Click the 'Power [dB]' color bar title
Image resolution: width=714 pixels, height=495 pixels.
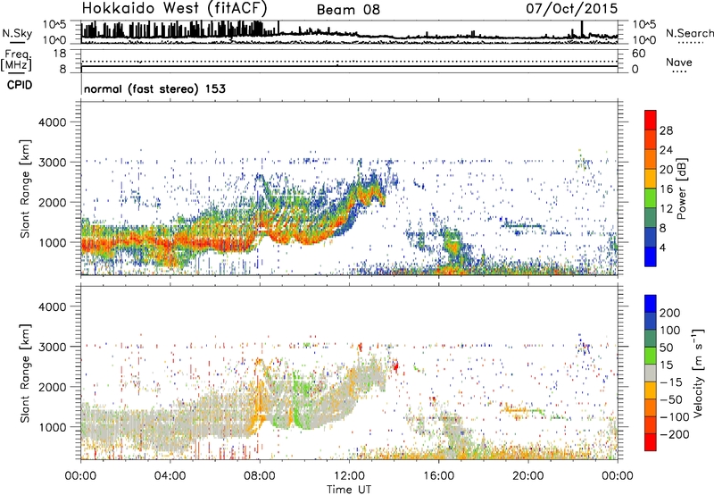point(682,189)
